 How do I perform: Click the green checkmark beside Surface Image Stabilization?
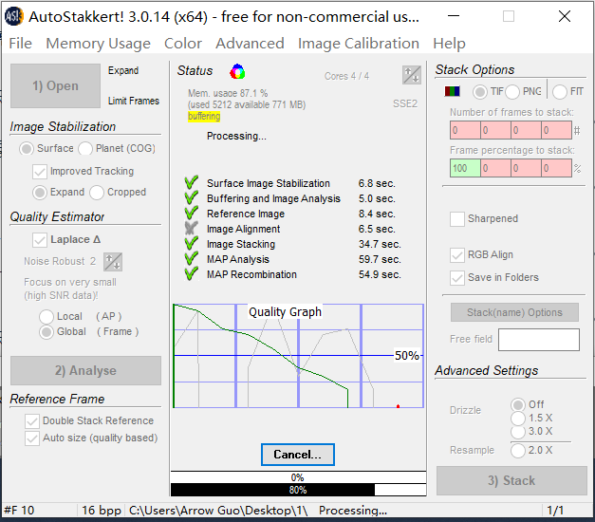click(x=191, y=183)
